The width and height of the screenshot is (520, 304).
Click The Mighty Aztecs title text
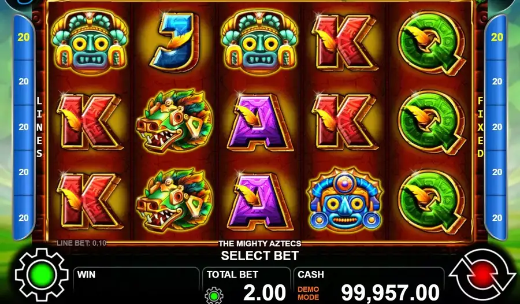[x=260, y=243]
